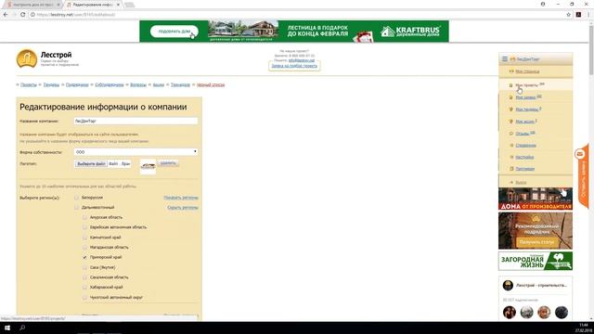Check Сахалинская область
Image resolution: width=594 pixels, height=334 pixels.
(x=84, y=277)
